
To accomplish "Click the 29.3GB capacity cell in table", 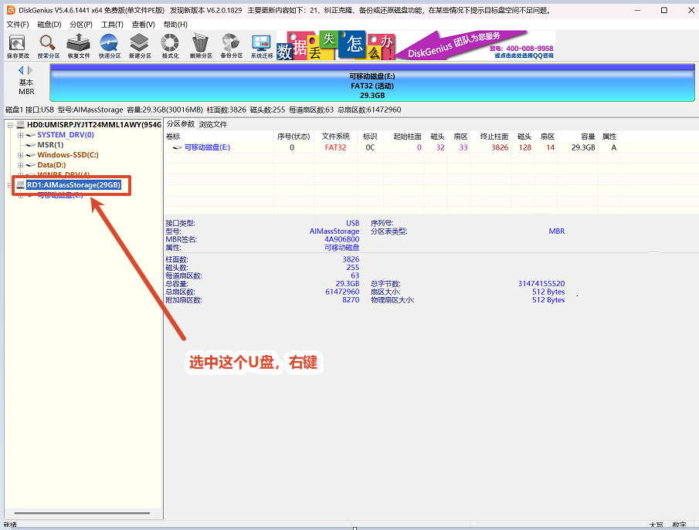I will [x=583, y=147].
